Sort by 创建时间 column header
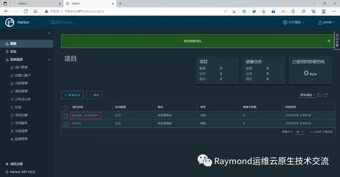 point(291,107)
